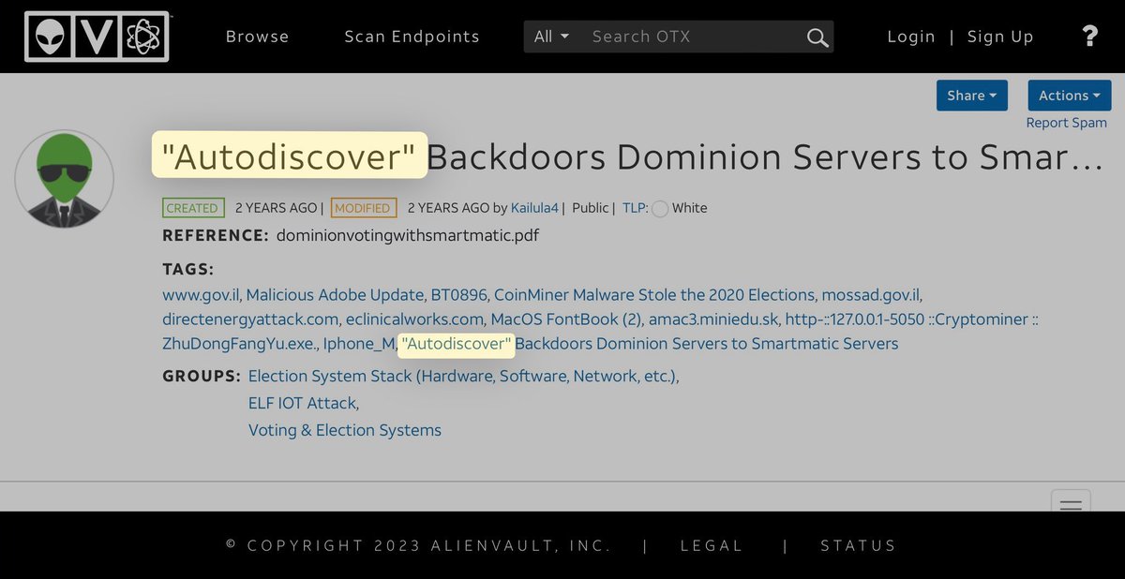Viewport: 1125px width, 579px height.
Task: Open the ELF IOT Attack group
Action: click(302, 404)
